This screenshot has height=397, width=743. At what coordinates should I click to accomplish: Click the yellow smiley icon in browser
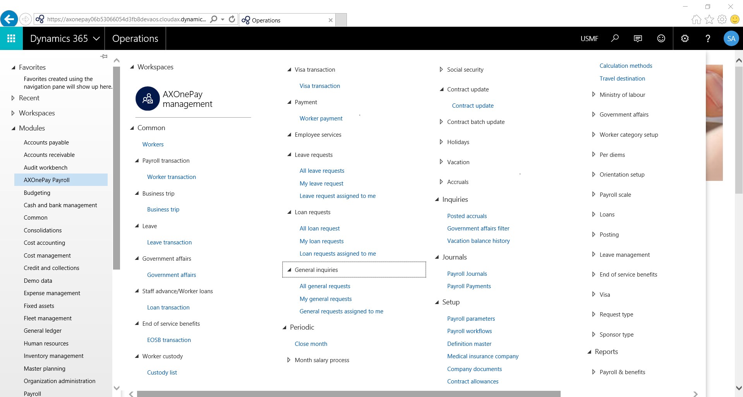735,19
